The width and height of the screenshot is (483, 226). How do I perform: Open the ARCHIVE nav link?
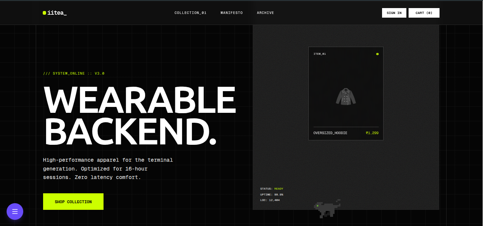(x=265, y=13)
